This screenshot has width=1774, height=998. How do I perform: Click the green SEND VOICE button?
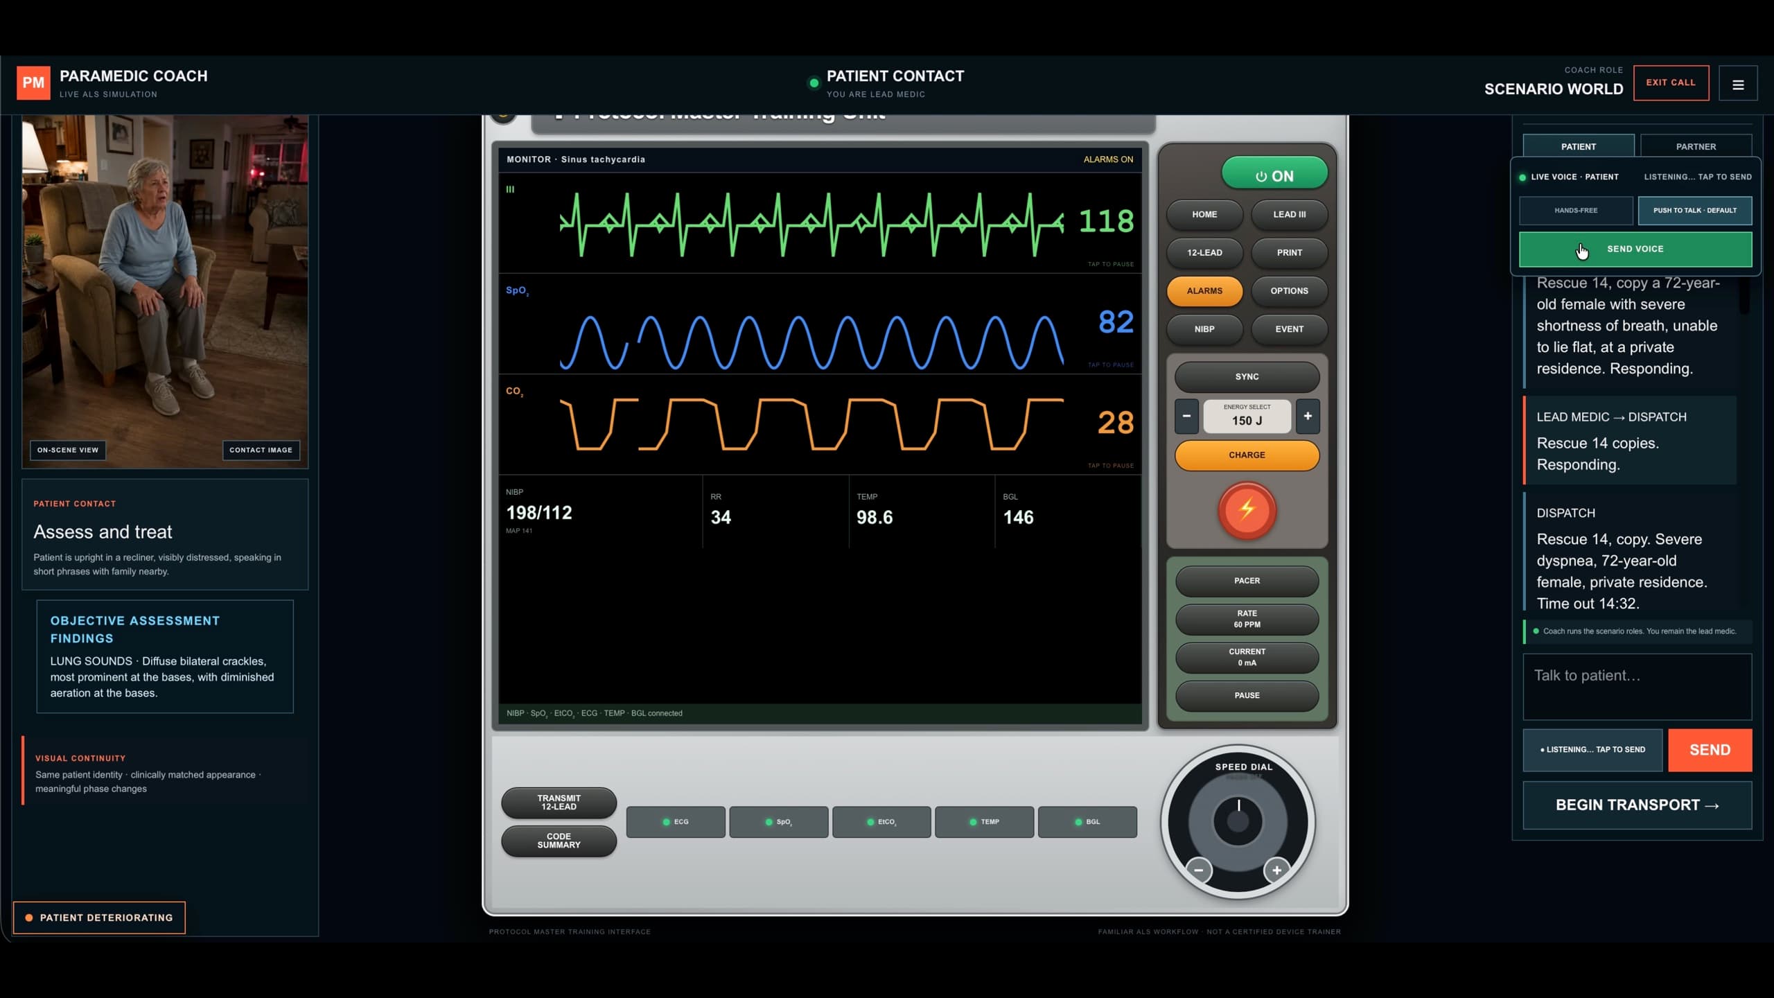pyautogui.click(x=1635, y=249)
